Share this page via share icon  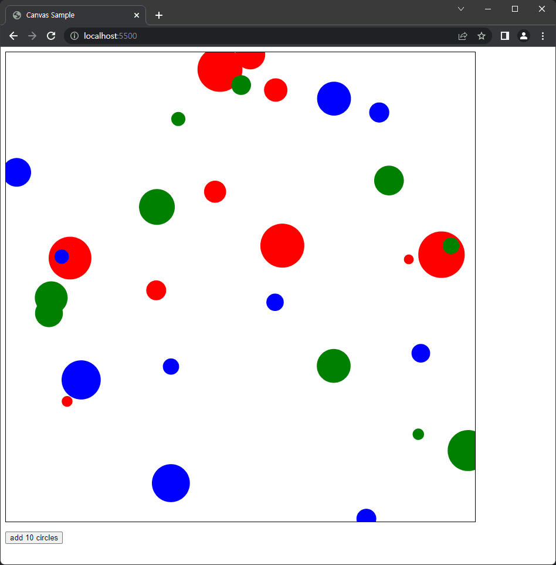tap(463, 36)
